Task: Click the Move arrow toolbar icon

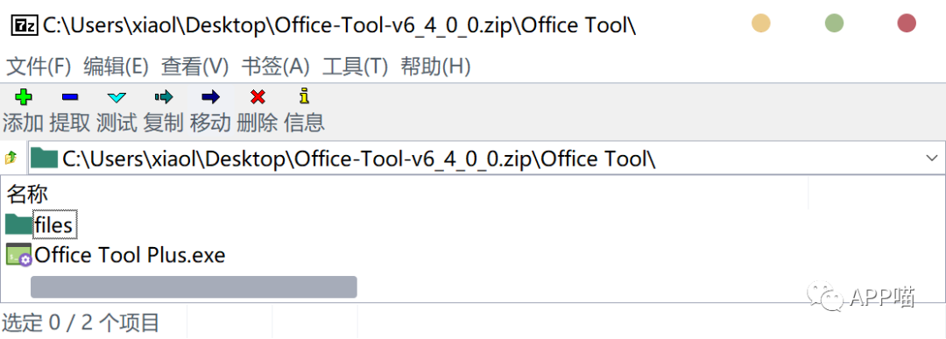Action: [x=210, y=96]
